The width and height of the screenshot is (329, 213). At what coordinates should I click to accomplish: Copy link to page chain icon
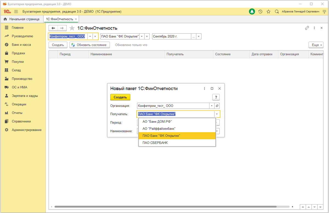307,28
